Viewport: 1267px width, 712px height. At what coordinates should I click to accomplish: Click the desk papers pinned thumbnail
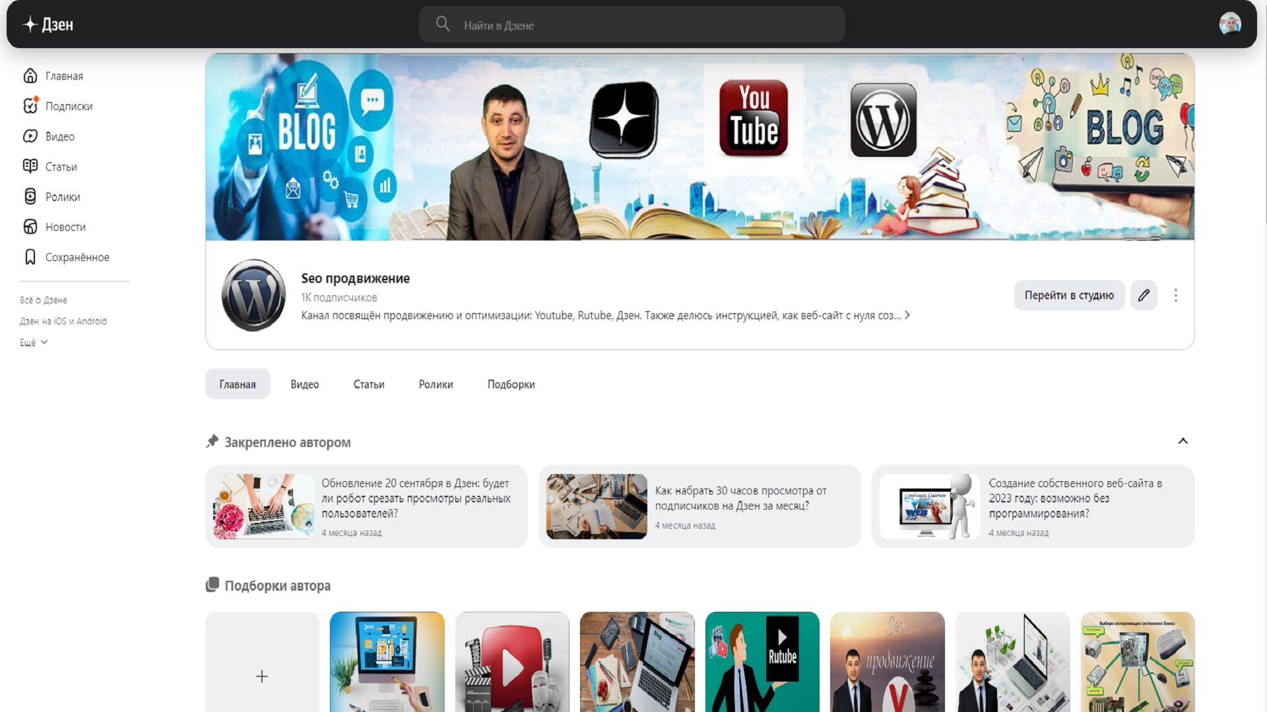pyautogui.click(x=597, y=506)
